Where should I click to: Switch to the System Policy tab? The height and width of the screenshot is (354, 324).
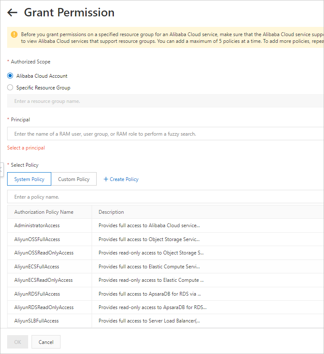[29, 179]
